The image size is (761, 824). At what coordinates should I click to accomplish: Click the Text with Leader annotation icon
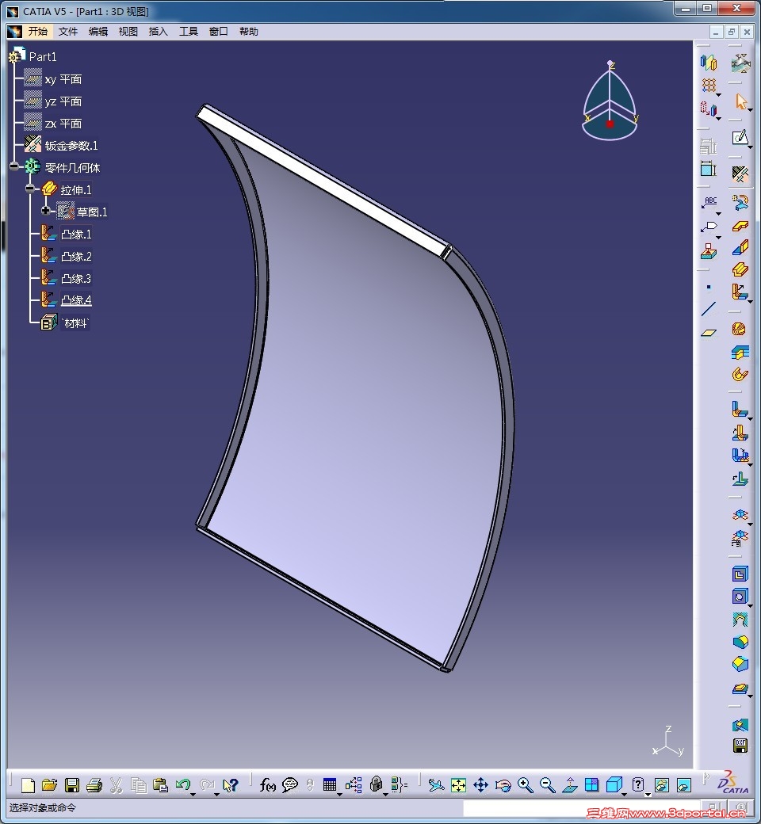click(x=709, y=202)
